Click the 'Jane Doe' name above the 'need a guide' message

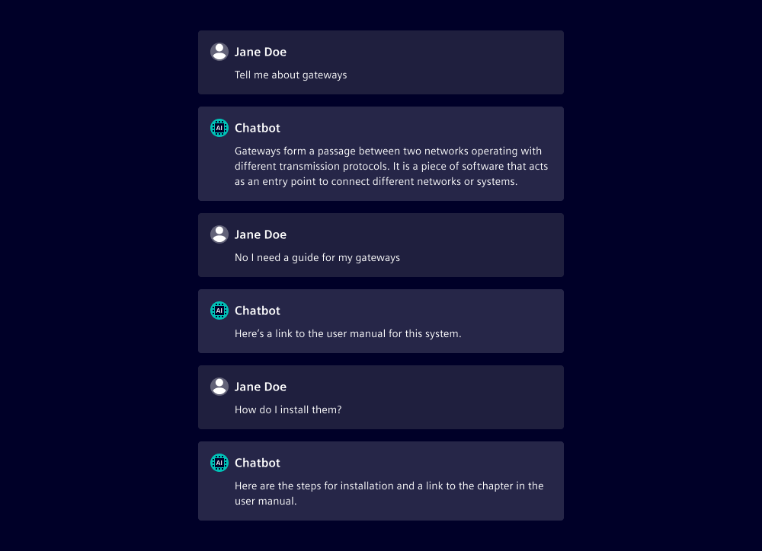(x=261, y=234)
